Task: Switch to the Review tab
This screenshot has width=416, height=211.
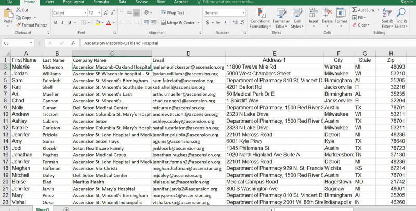Action: (141, 2)
